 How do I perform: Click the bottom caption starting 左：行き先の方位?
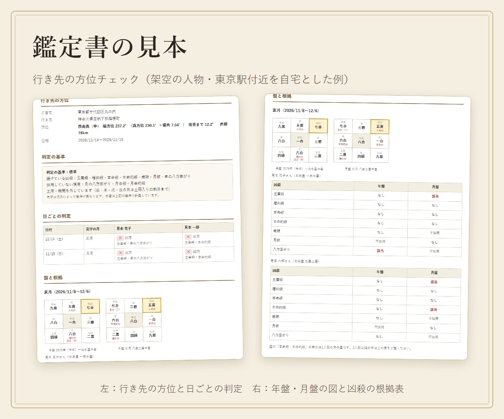252,388
